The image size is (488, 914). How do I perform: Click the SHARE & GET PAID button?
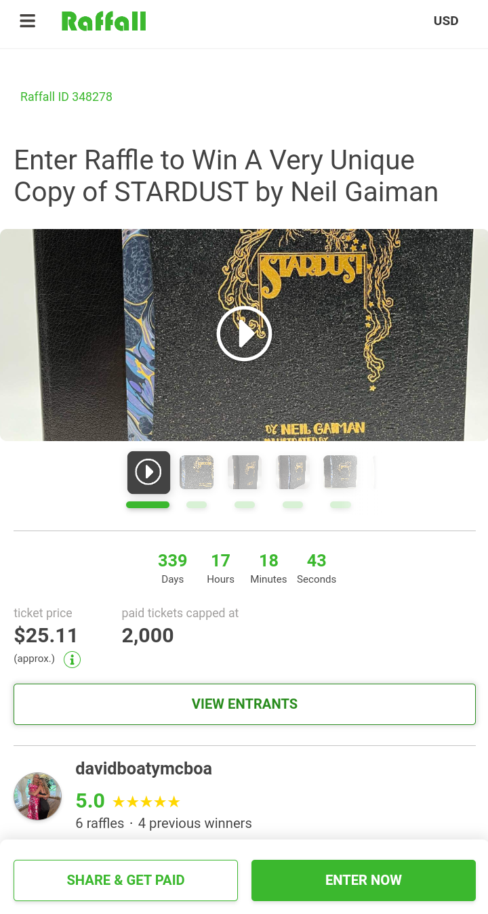coord(125,880)
